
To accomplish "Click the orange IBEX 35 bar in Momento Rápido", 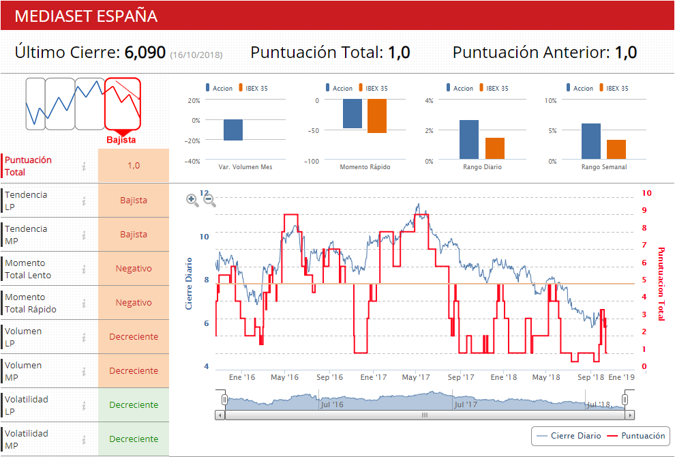I will pyautogui.click(x=377, y=116).
